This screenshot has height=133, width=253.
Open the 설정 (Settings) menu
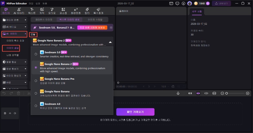[38, 3]
